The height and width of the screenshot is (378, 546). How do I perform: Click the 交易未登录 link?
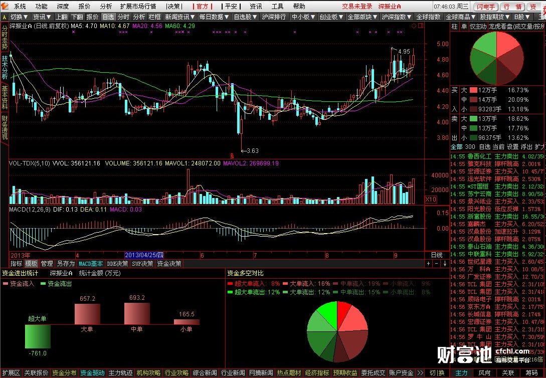pos(357,6)
